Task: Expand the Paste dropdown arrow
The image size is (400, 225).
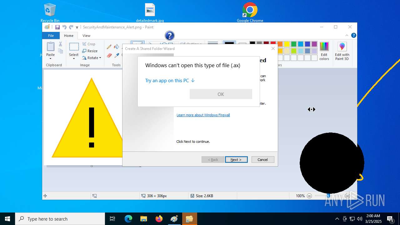Action: (x=50, y=58)
